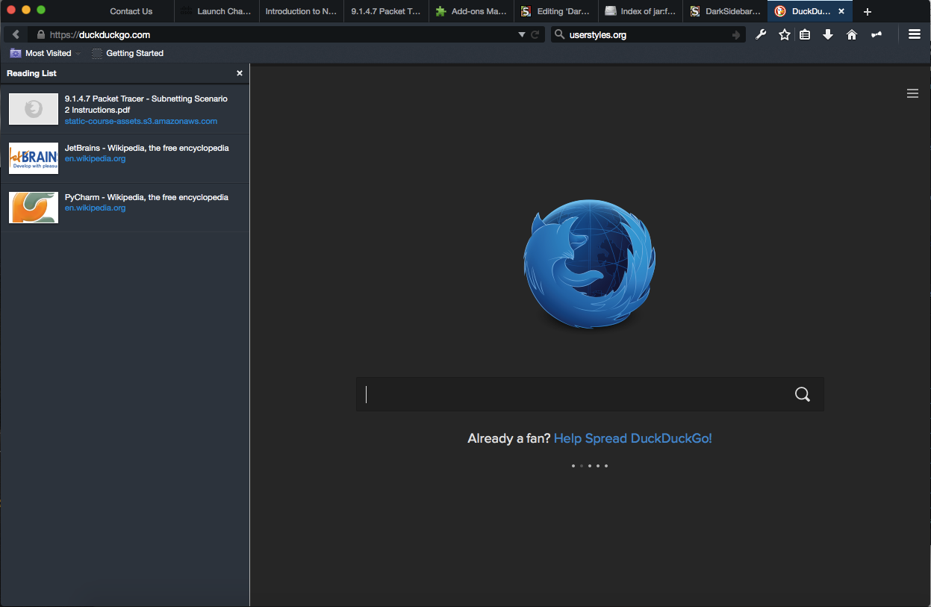Click the key-shaped toolbar icon
931x607 pixels.
[x=876, y=34]
